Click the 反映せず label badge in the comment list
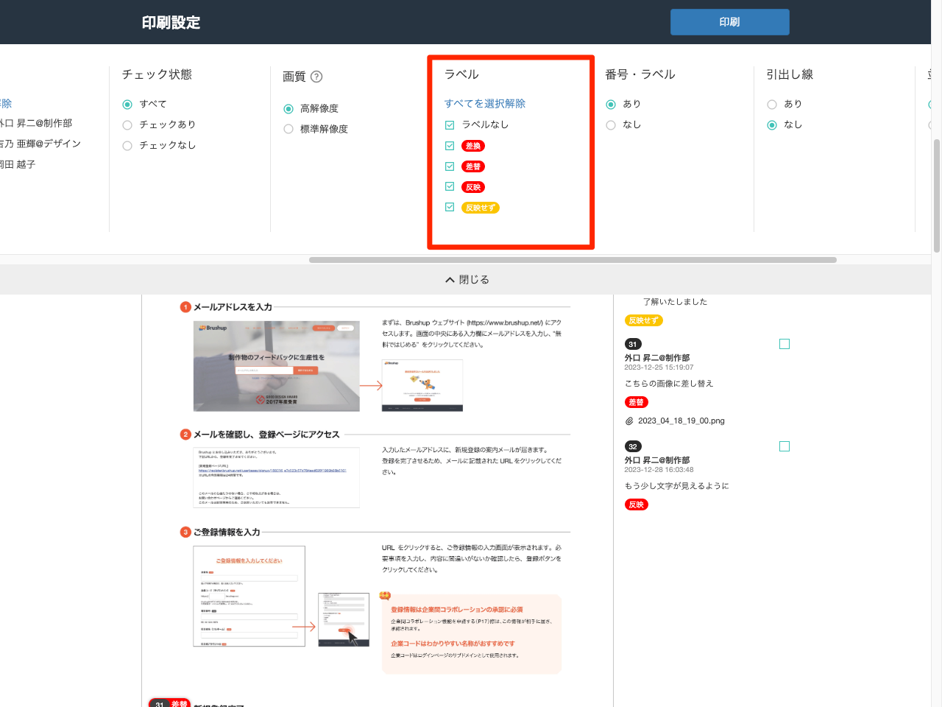Screen dimensions: 942x707 [643, 320]
